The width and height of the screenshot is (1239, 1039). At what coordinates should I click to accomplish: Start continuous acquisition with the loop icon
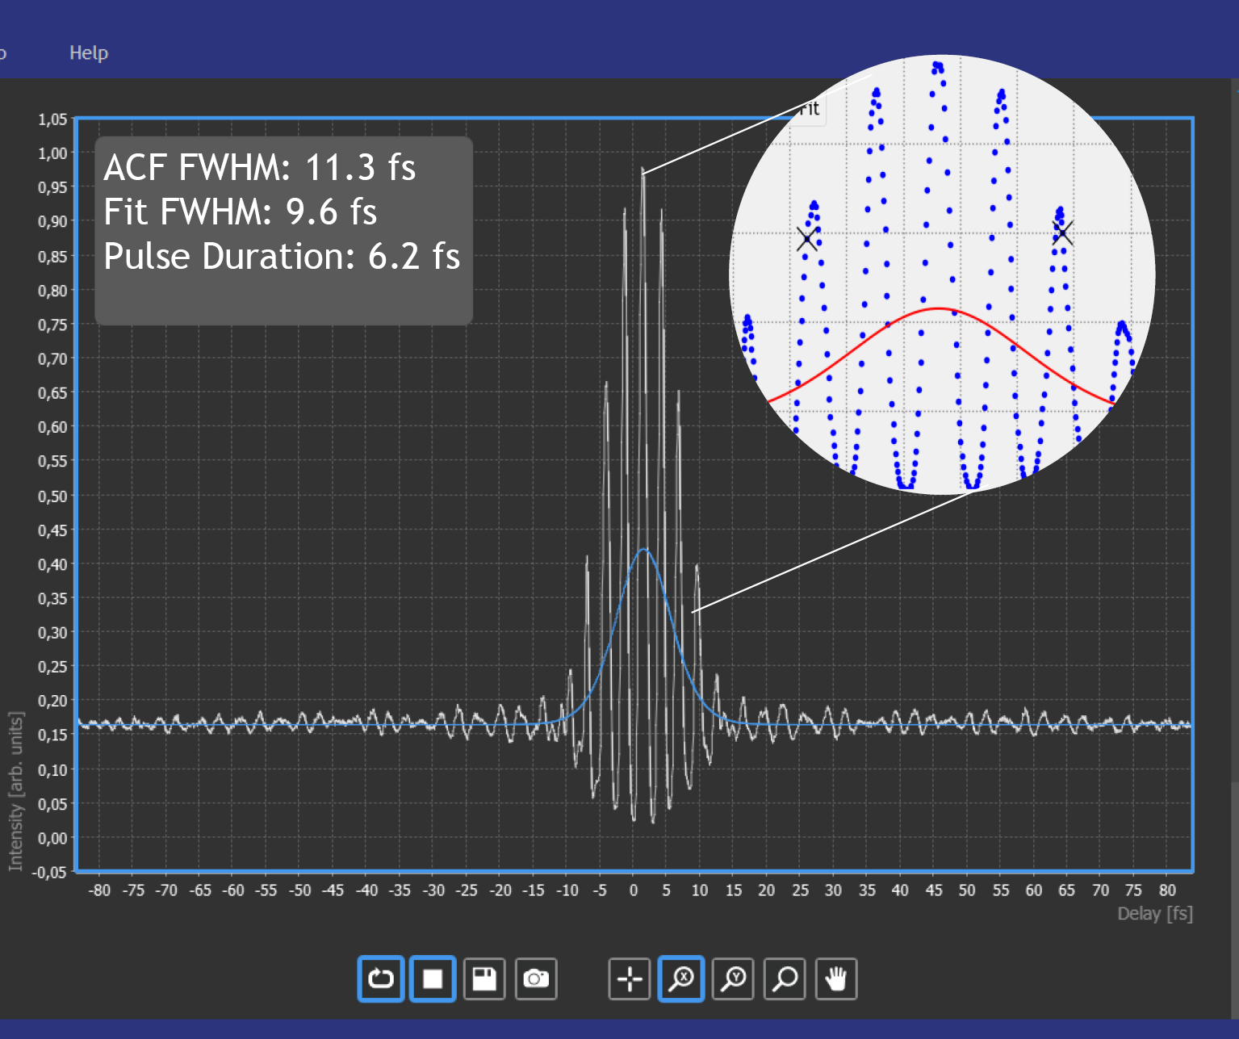click(380, 978)
